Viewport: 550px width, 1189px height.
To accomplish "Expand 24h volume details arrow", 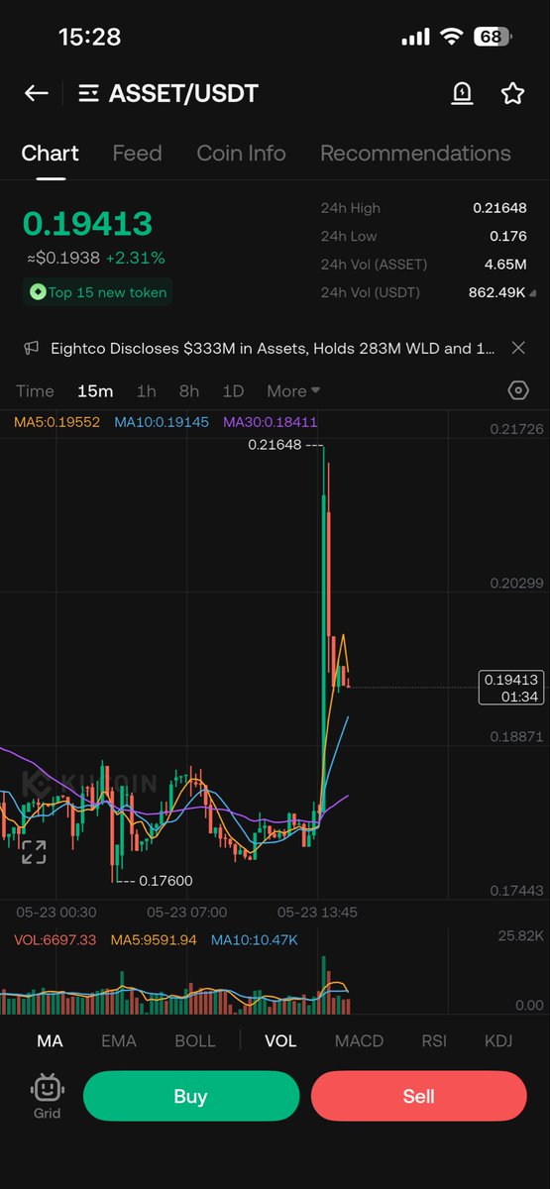I will click(535, 293).
